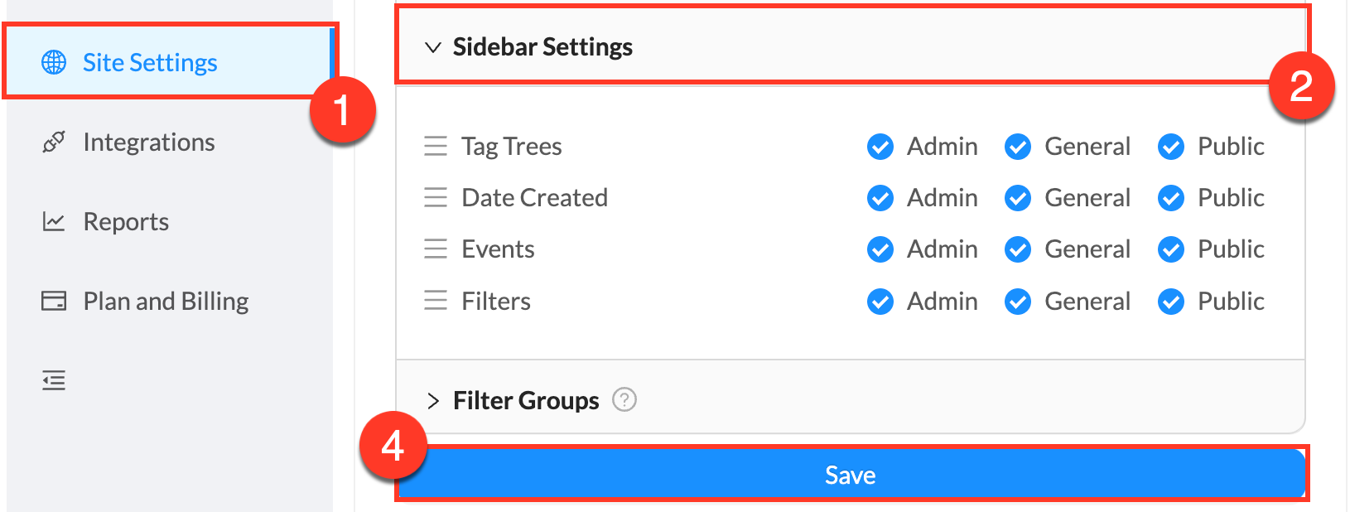1350x512 pixels.
Task: Grab the drag handle next to Tag Trees
Action: [436, 147]
